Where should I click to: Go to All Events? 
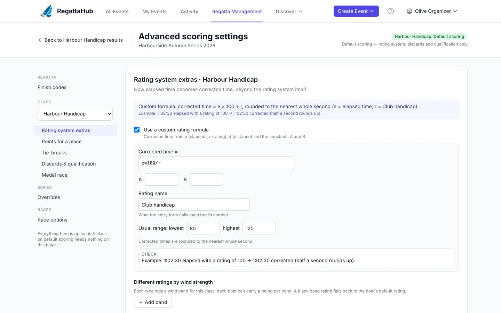click(x=117, y=11)
